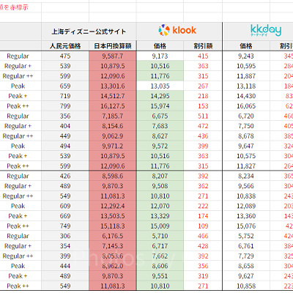293x293 pixels.
Task: Select the Regular ++ label in 449 row
Action: pos(18,136)
